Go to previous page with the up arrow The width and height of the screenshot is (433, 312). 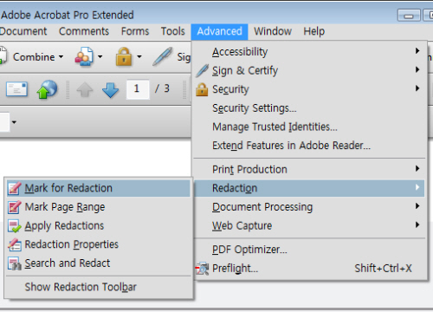tap(85, 89)
